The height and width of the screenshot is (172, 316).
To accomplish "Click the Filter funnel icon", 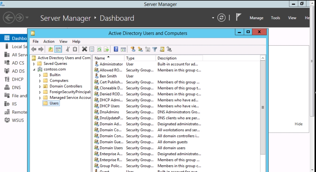I will 155,49.
